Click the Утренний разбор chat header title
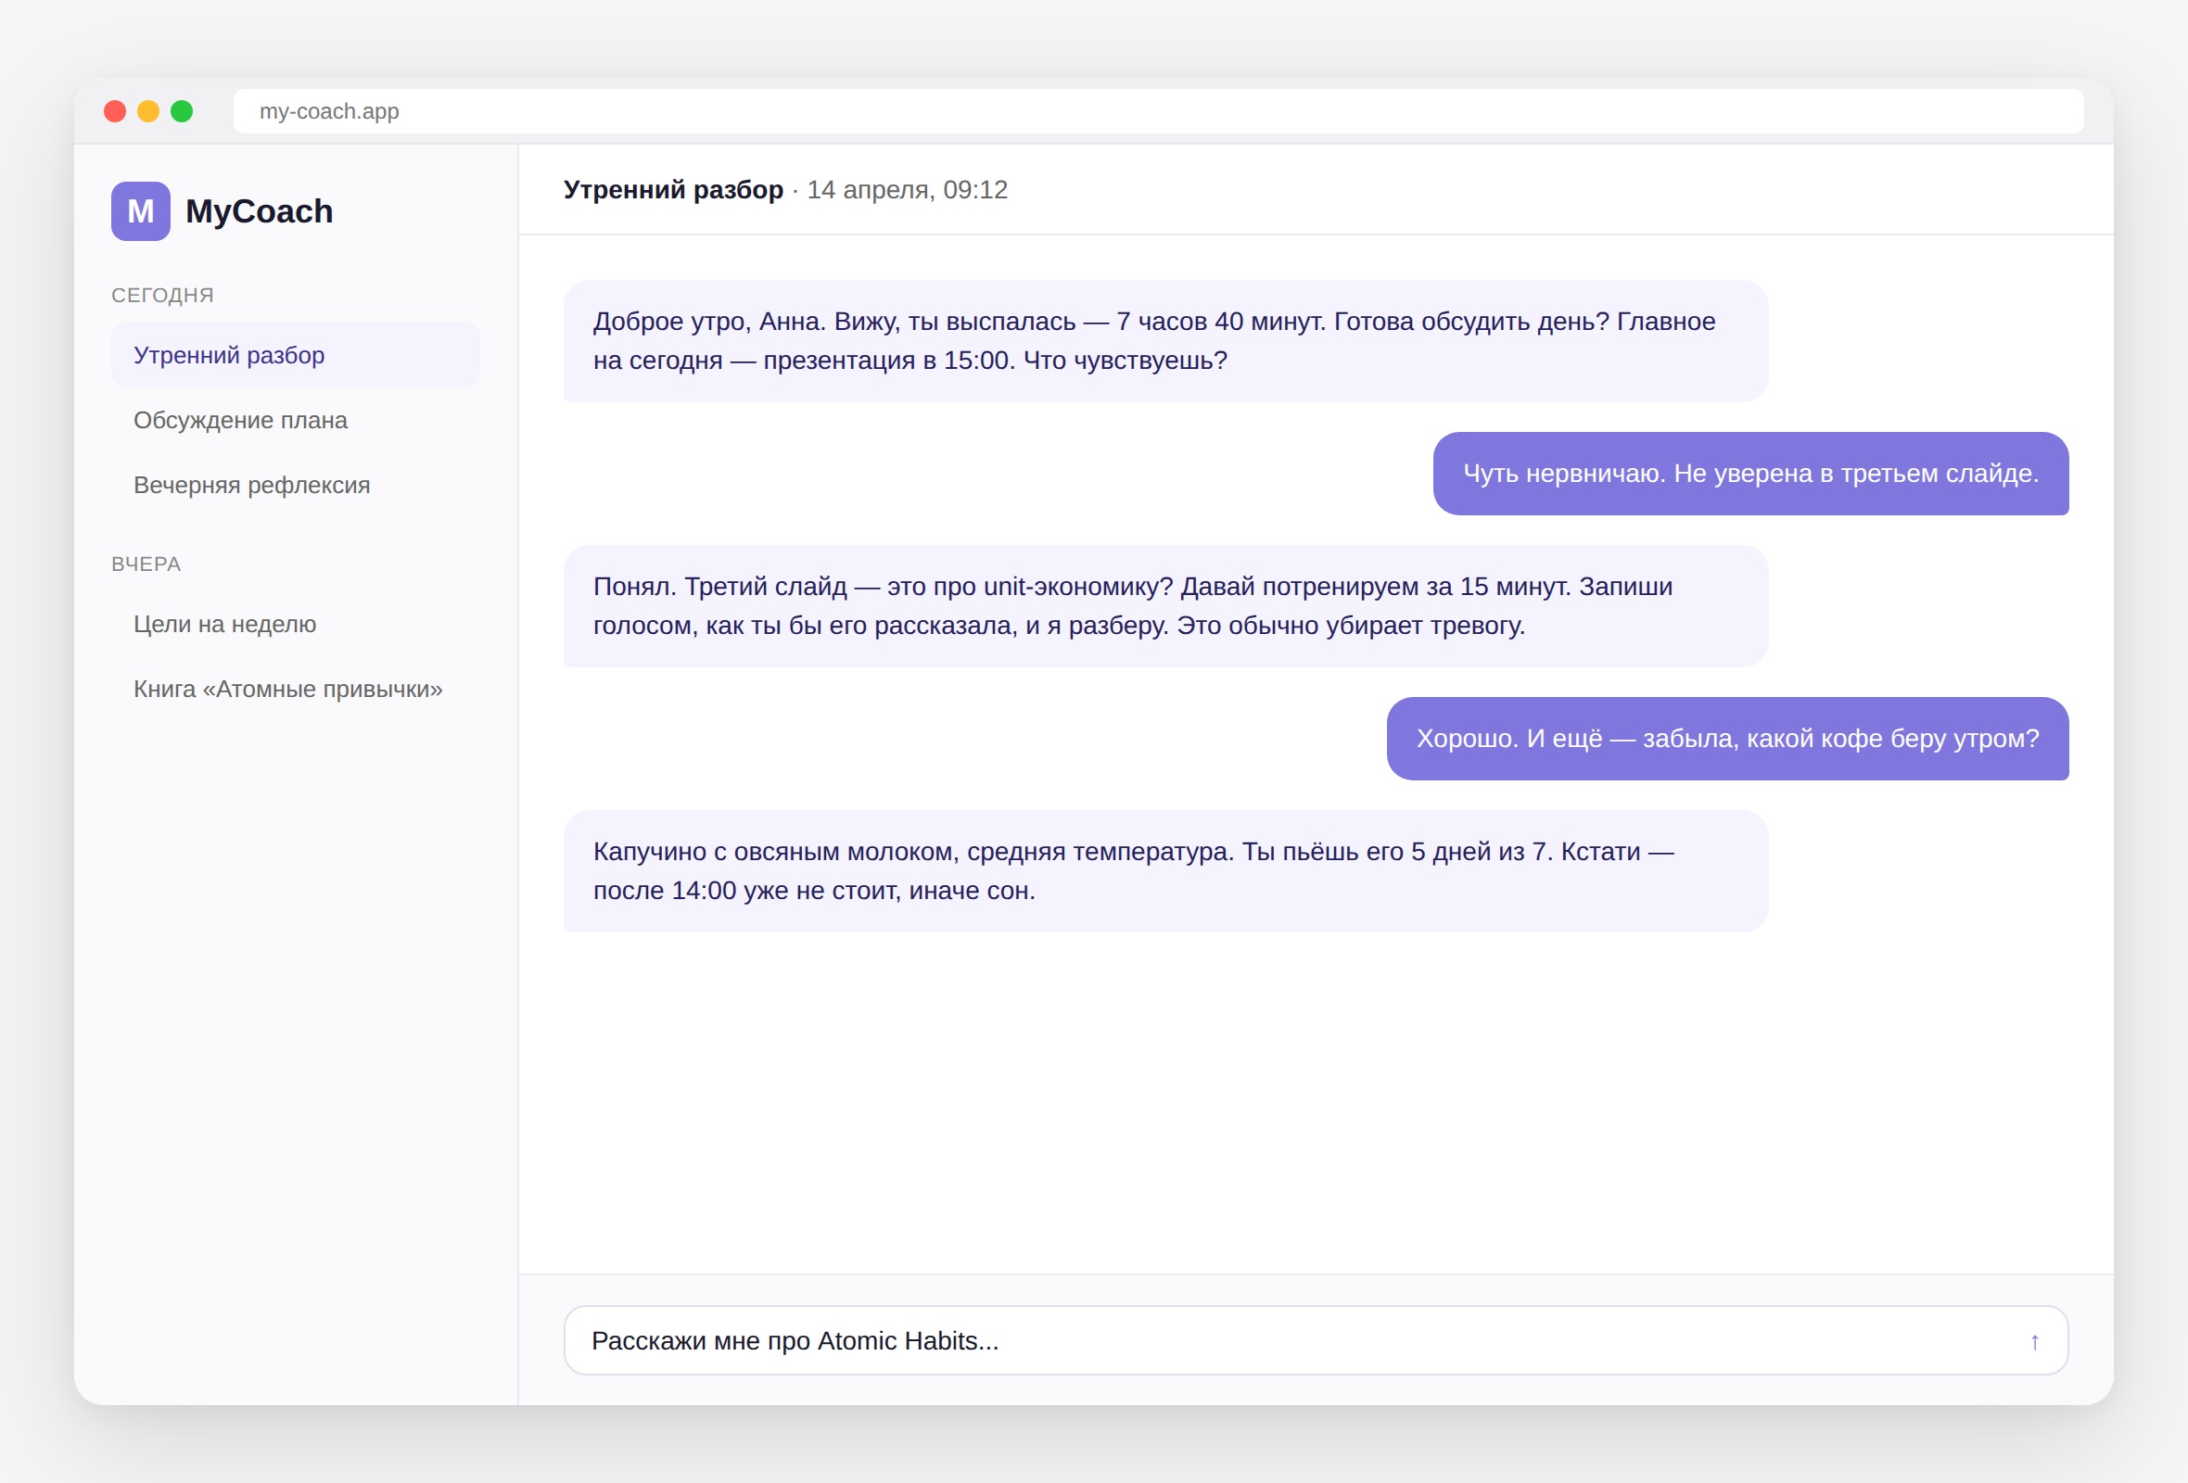This screenshot has width=2188, height=1483. pos(673,189)
